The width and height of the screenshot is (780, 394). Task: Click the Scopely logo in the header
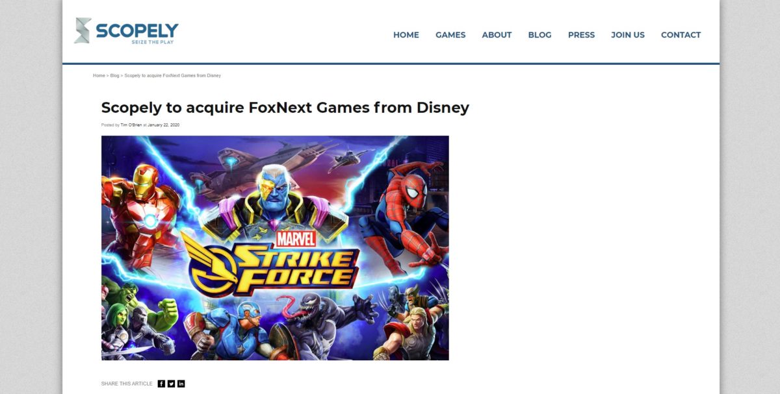click(126, 31)
